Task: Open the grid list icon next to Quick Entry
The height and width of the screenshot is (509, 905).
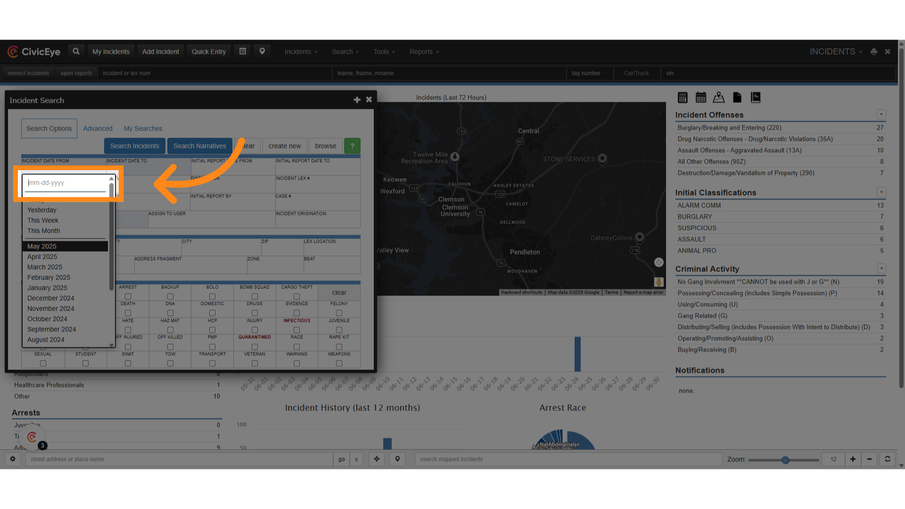Action: point(243,51)
